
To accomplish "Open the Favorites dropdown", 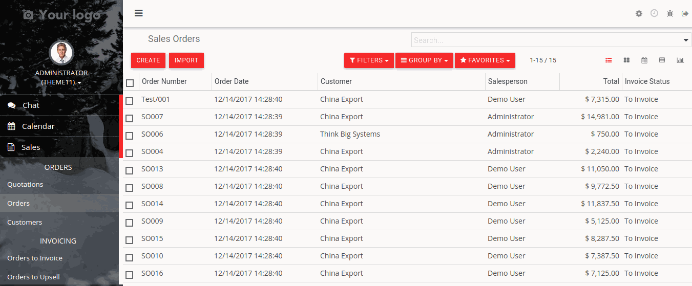I will click(485, 60).
